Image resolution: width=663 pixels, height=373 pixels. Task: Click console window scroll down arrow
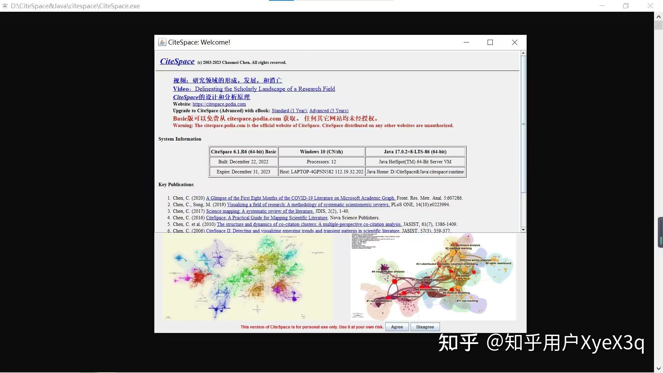pos(659,369)
